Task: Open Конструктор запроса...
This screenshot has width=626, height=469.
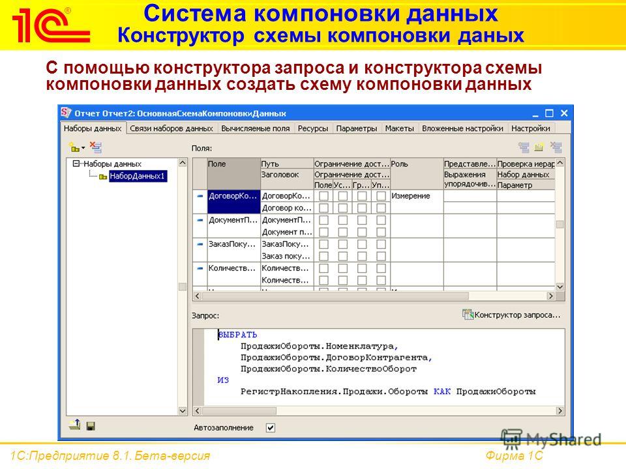Action: pyautogui.click(x=512, y=315)
